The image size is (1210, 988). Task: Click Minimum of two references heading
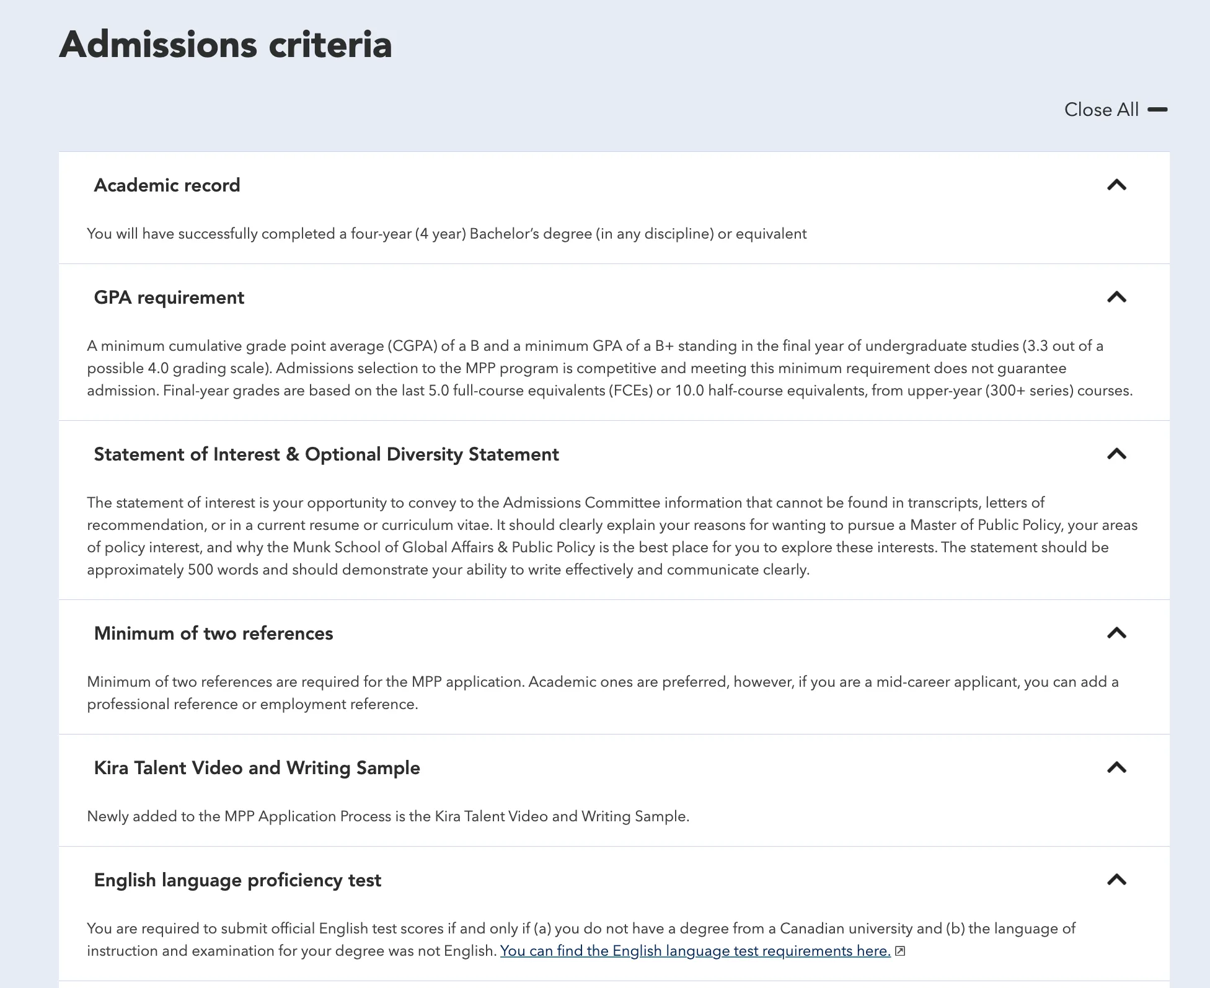coord(213,633)
